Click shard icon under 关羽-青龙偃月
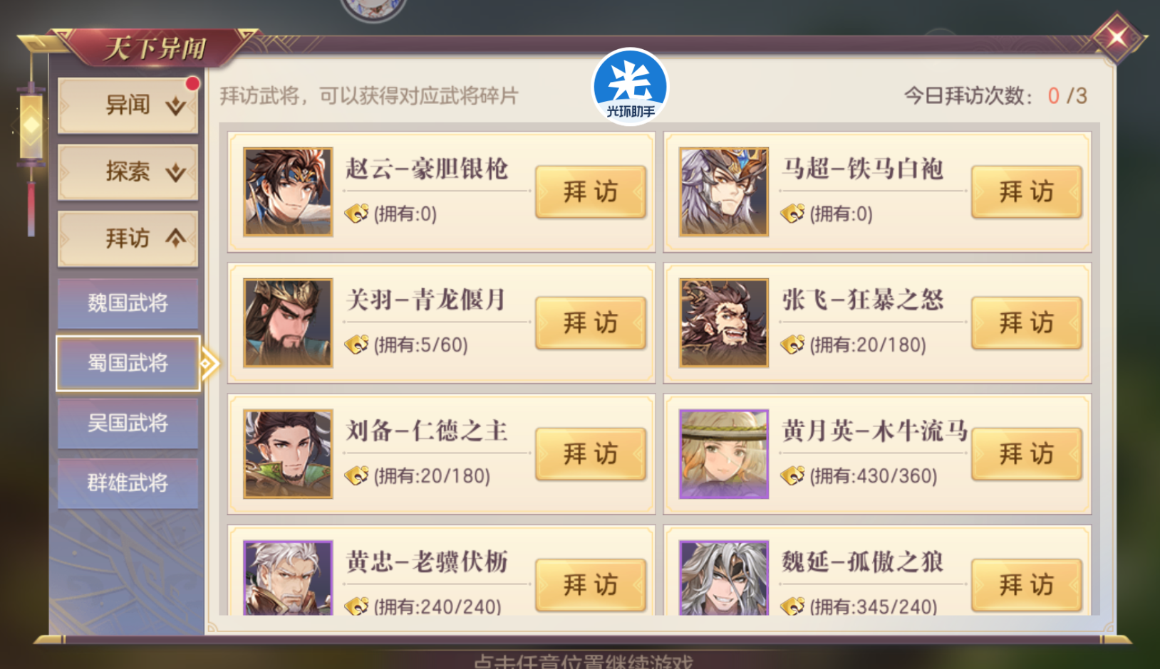 [x=356, y=345]
